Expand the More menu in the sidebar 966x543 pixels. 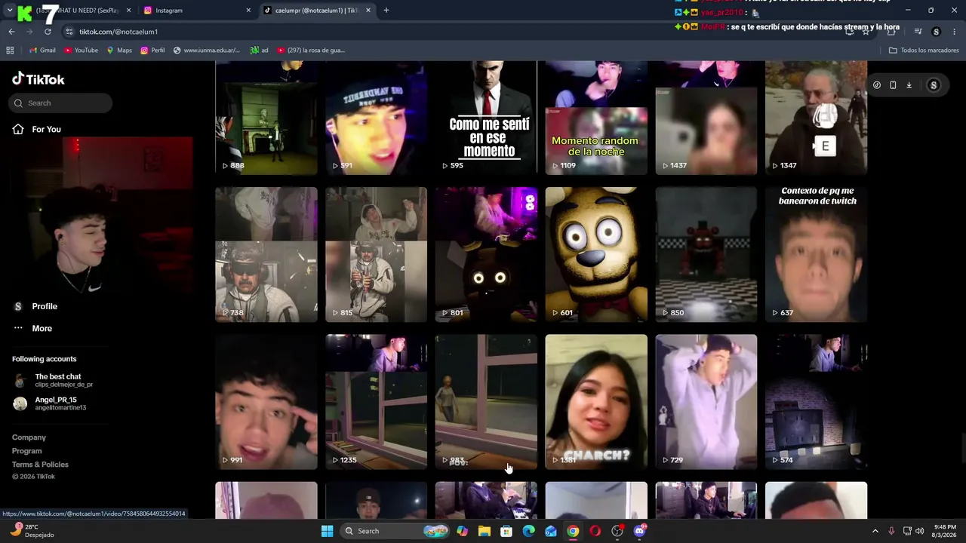click(33, 328)
